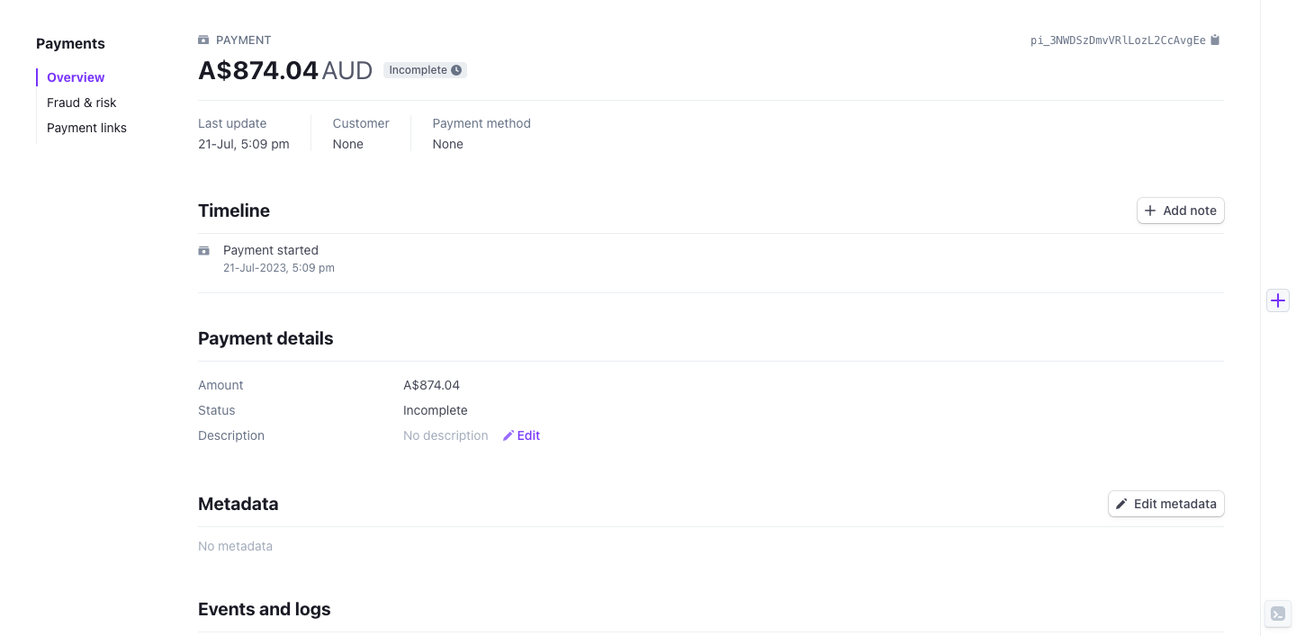
Task: Select the payment ID text starting with pi_3NWDS
Action: click(x=1117, y=40)
